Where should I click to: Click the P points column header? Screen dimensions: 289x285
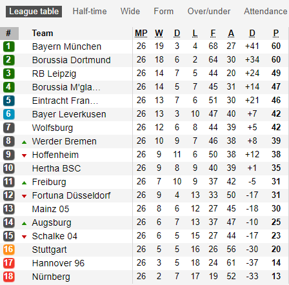(276, 34)
